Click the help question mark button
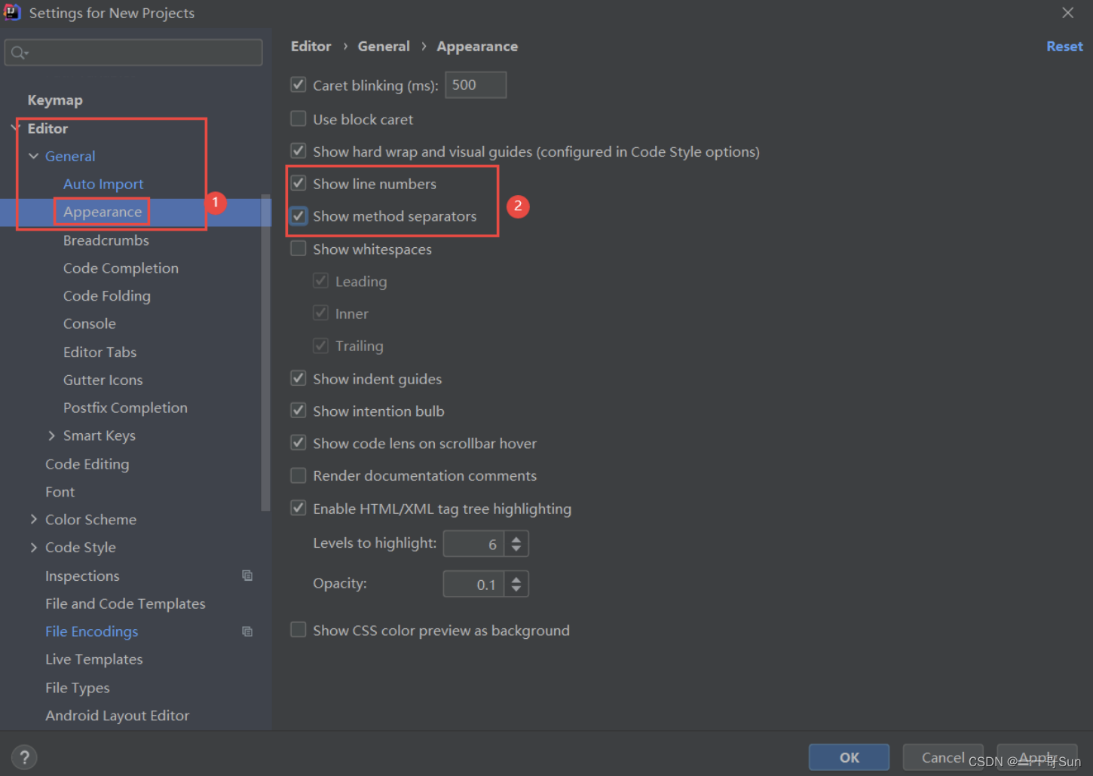1093x776 pixels. pos(24,757)
